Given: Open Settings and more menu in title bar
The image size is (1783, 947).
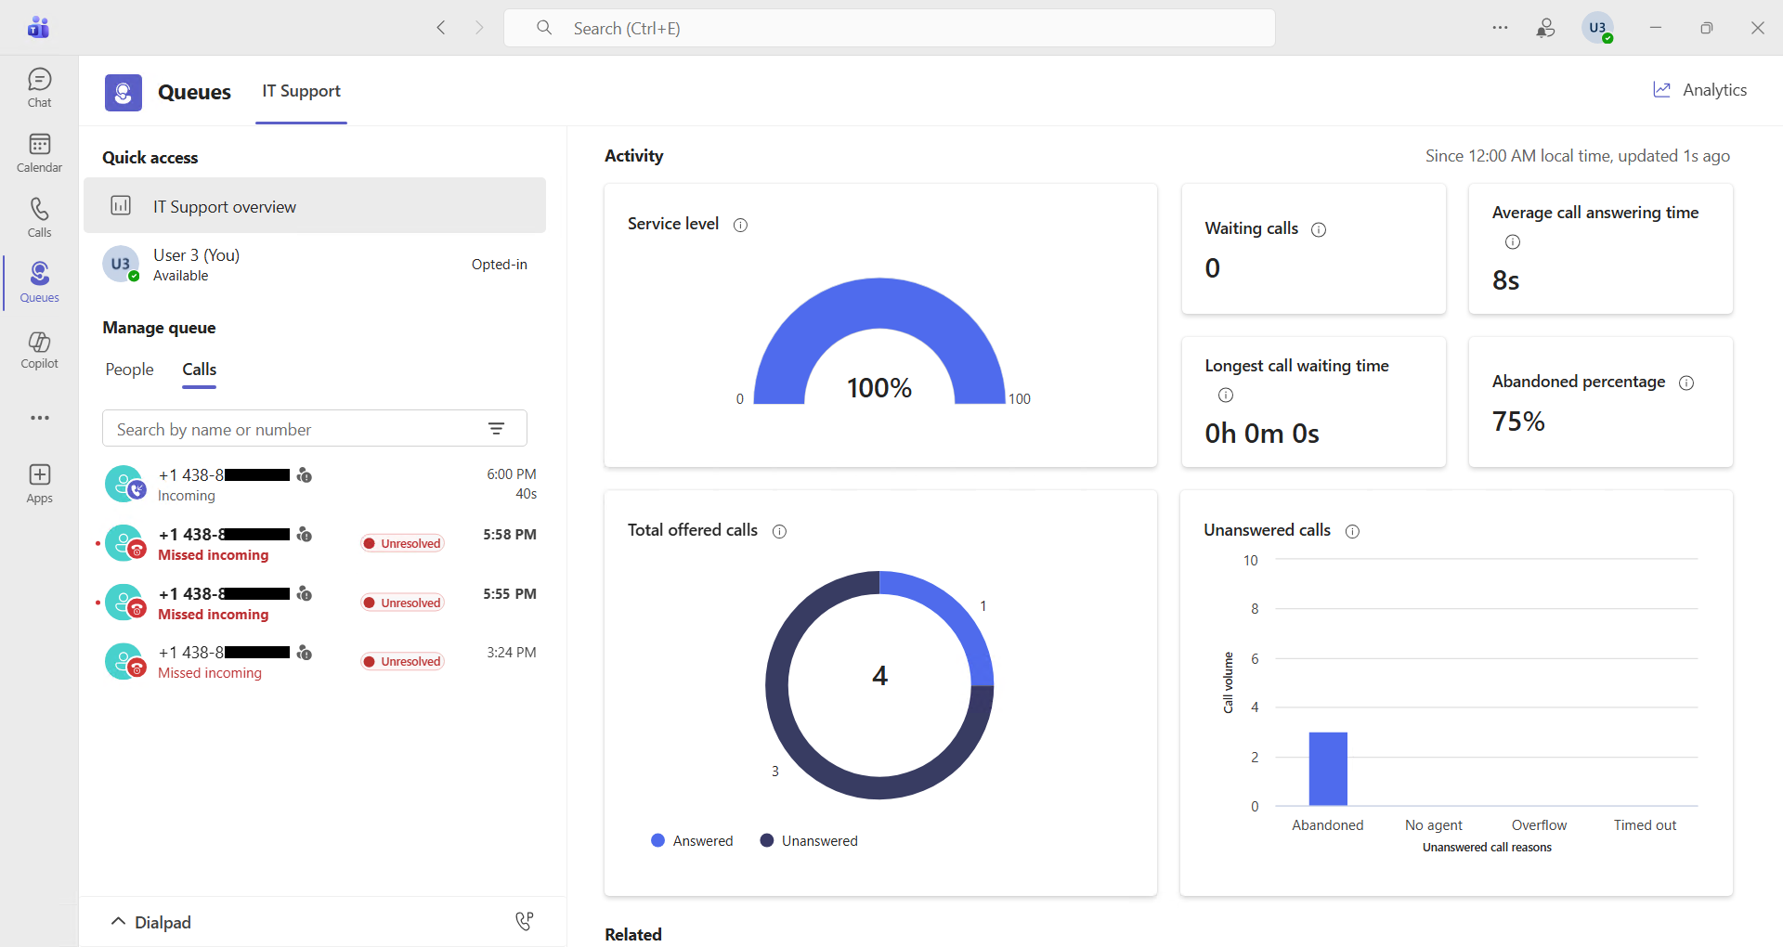Looking at the screenshot, I should click(1500, 28).
